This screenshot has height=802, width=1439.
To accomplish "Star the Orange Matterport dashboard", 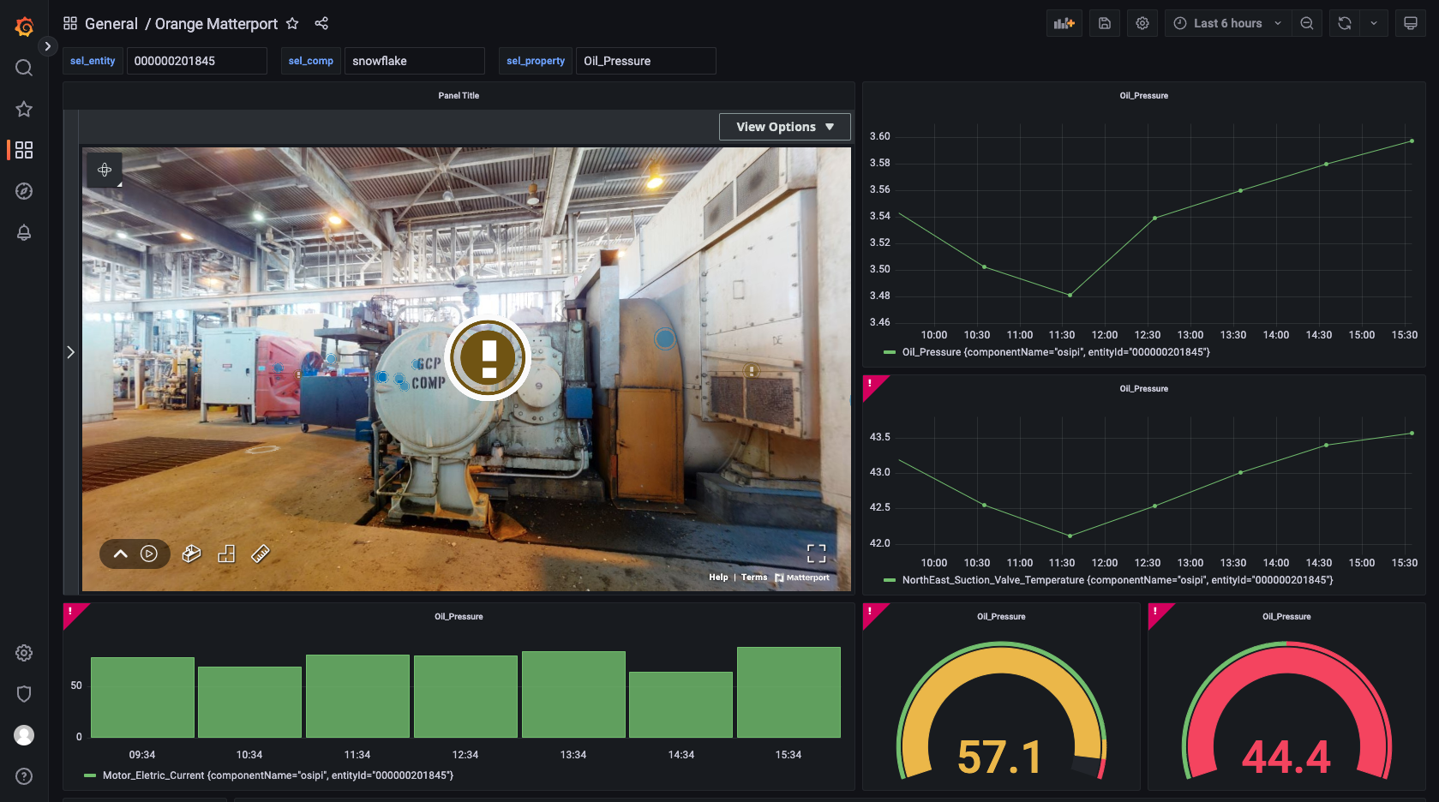I will [292, 23].
